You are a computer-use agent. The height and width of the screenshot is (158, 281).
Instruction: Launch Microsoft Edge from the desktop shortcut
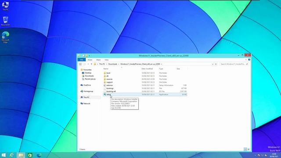click(5, 37)
